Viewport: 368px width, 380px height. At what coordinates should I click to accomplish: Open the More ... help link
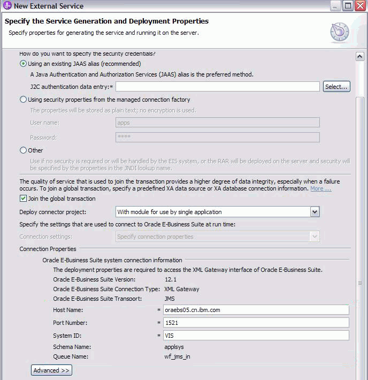[x=321, y=188]
